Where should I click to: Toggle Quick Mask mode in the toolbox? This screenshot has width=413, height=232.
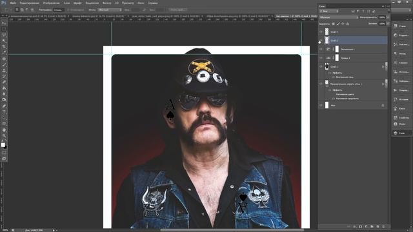4,152
